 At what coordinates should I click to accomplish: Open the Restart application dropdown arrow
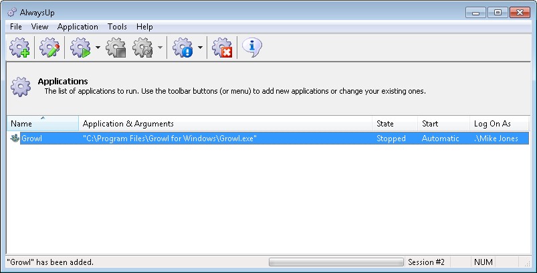160,48
